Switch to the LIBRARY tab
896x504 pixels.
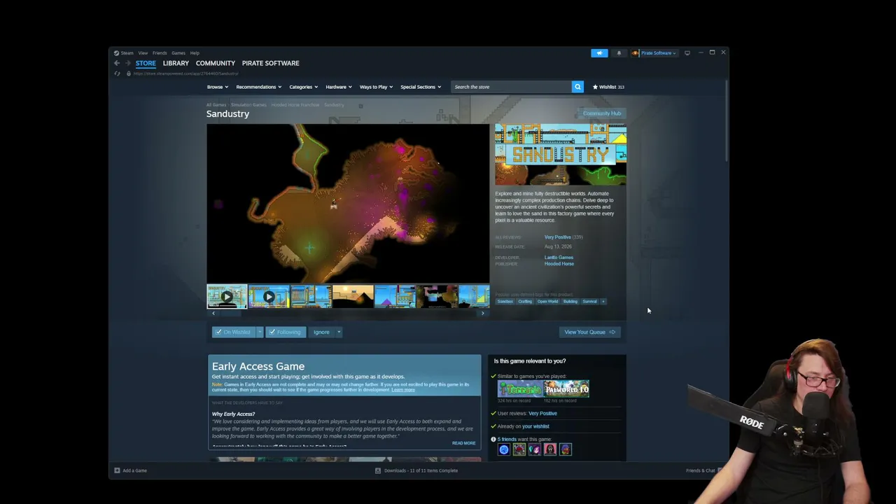(176, 63)
